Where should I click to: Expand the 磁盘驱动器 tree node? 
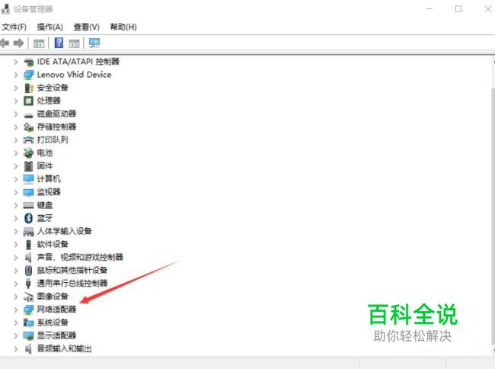(16, 114)
